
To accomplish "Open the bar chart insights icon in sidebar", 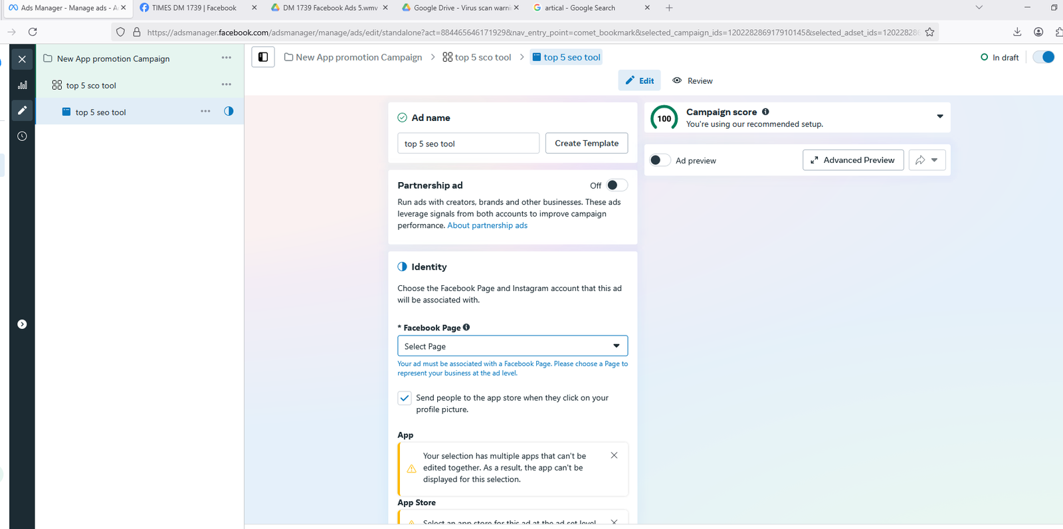I will [x=22, y=85].
